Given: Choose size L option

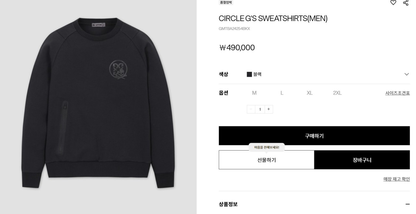Looking at the screenshot, I should click(x=282, y=93).
